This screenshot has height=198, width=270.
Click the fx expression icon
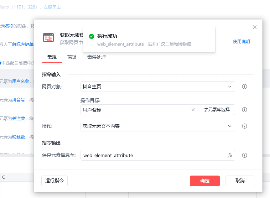pyautogui.click(x=230, y=155)
